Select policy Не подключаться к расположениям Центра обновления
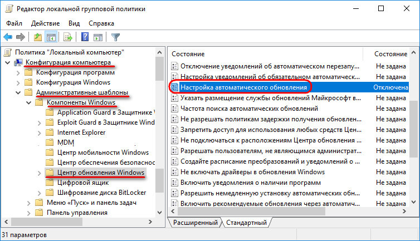Screen dimensions: 420x241 271,140
